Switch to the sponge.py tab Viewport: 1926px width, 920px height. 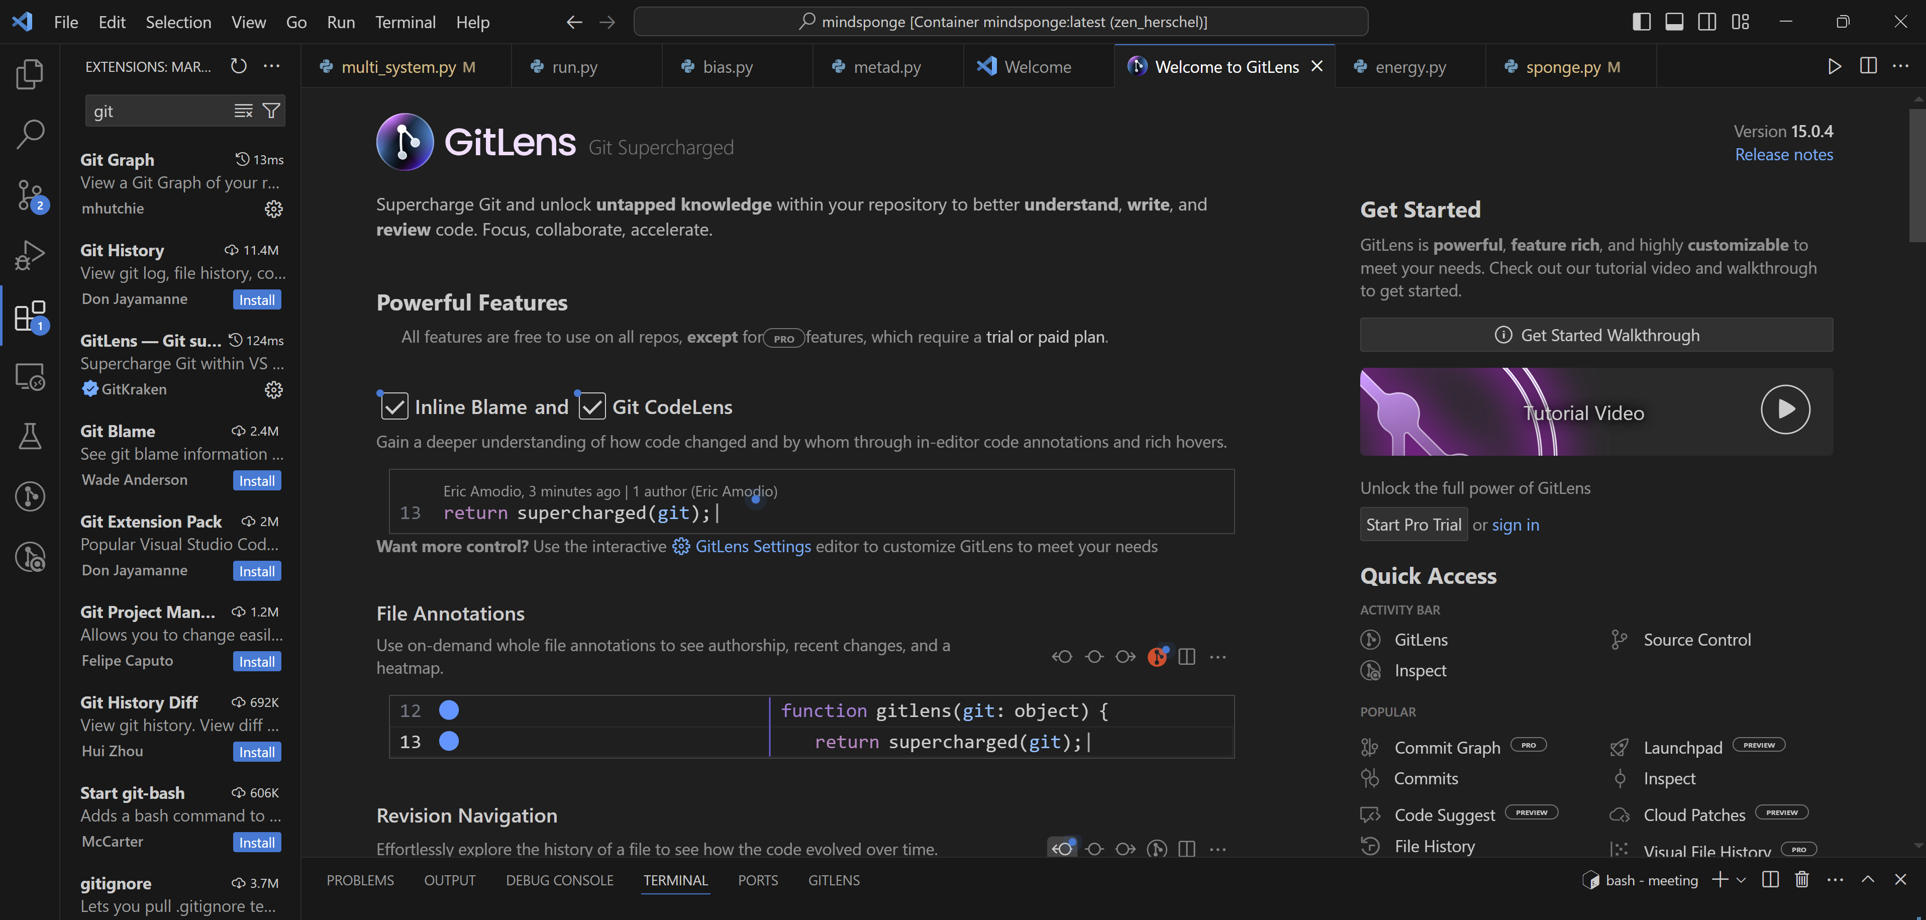[x=1563, y=66]
